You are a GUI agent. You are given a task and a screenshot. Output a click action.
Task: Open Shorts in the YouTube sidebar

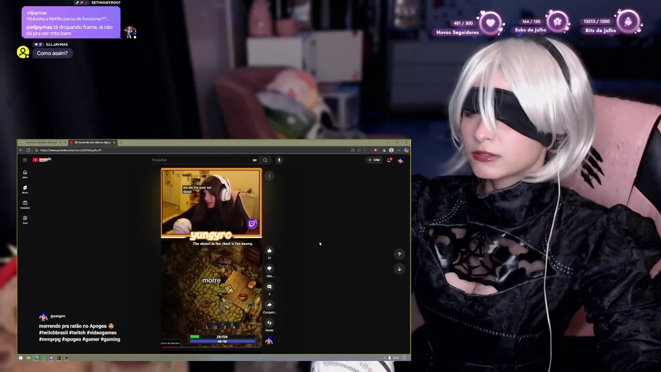[x=25, y=189]
